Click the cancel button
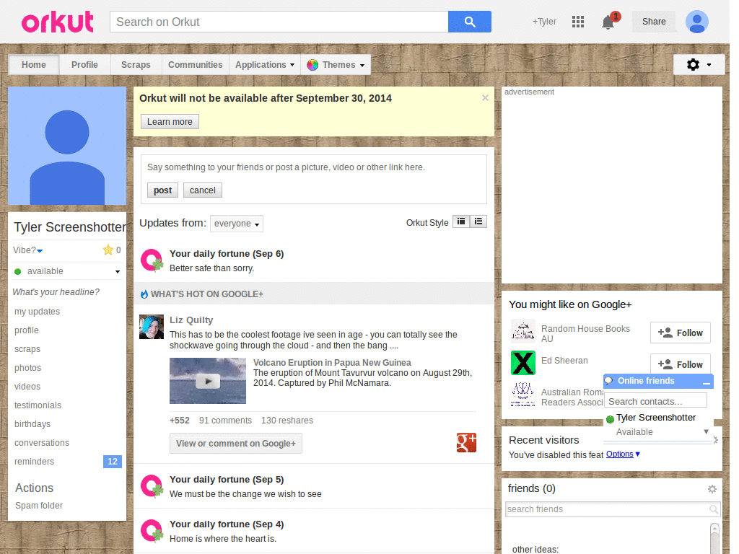 point(203,190)
